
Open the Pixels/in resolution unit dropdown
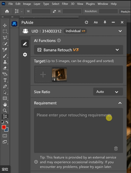(125, 11)
